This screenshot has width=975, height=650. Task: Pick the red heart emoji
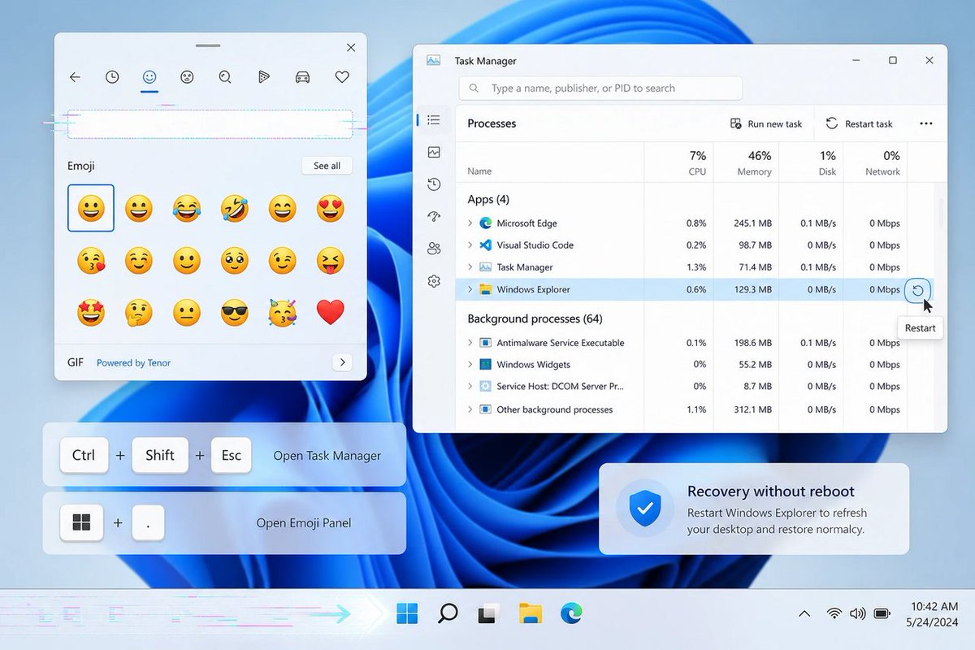tap(331, 312)
